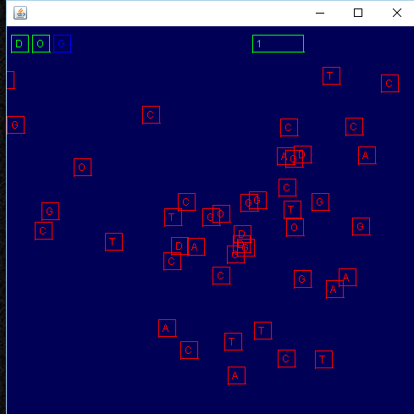The height and width of the screenshot is (414, 414).
Task: Open the Java coffee cup window menu icon
Action: (20, 13)
